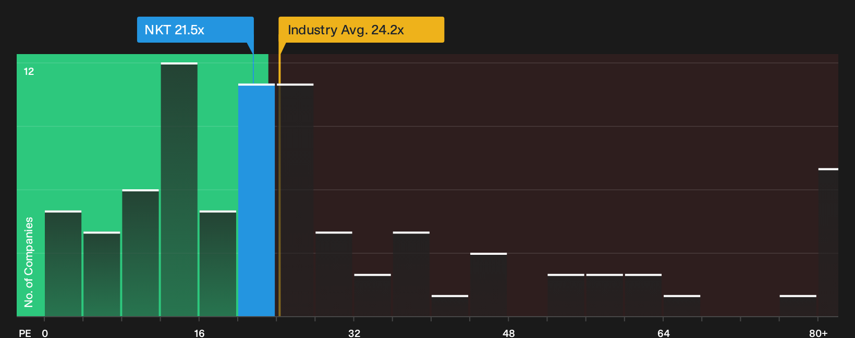
Task: Click the yellow Industry Avg. 24.2x label
Action: pos(361,30)
